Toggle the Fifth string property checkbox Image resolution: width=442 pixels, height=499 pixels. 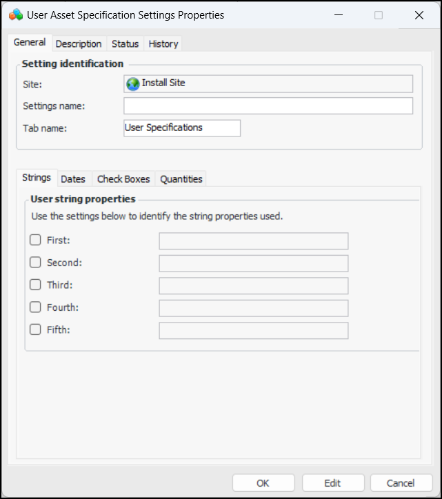tap(35, 329)
